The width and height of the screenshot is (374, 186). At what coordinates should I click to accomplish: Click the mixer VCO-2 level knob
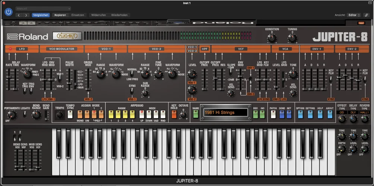pyautogui.click(x=192, y=90)
